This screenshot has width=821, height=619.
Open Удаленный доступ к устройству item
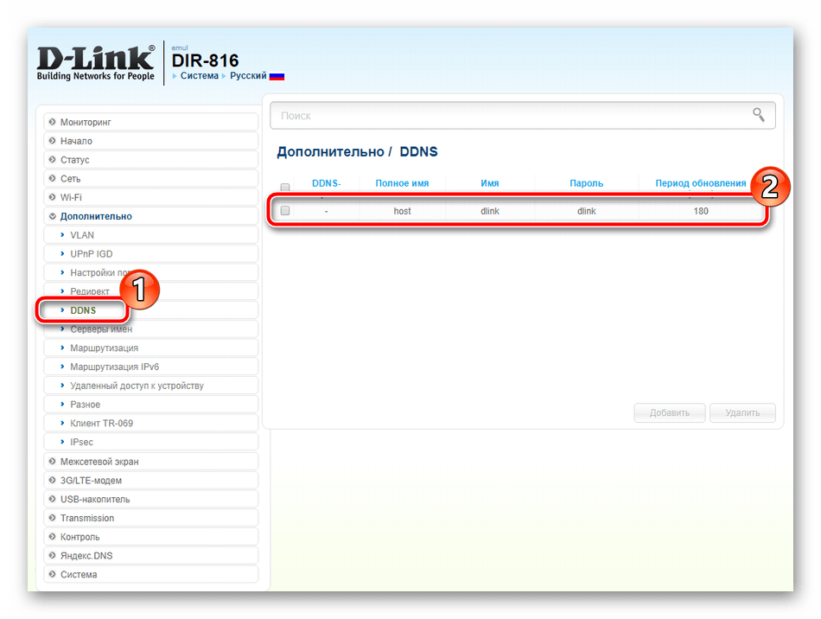[150, 386]
